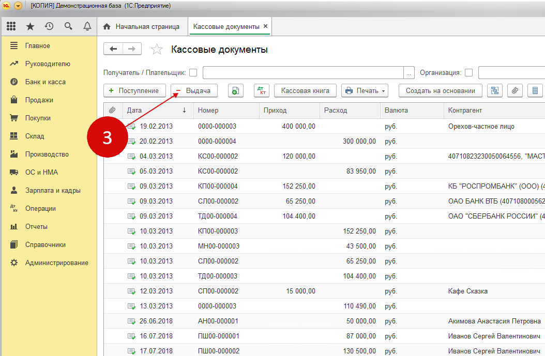545x356 pixels.
Task: Open the sections grid menu icon
Action: (11, 26)
